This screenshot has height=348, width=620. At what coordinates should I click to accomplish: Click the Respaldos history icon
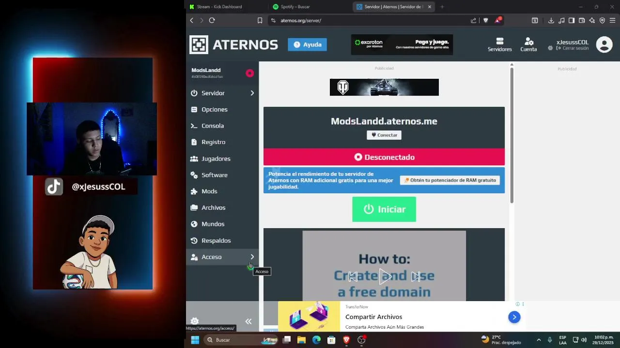point(194,240)
